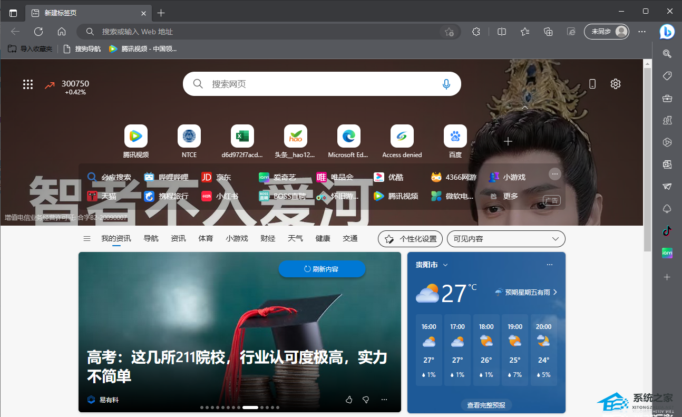Expand the 可见内容 dropdown
682x417 pixels.
[506, 239]
